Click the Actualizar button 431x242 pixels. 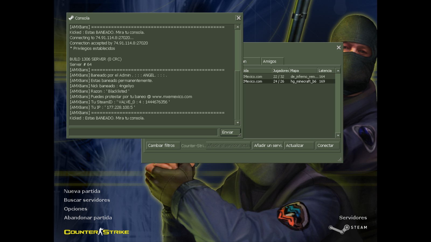tap(299, 145)
